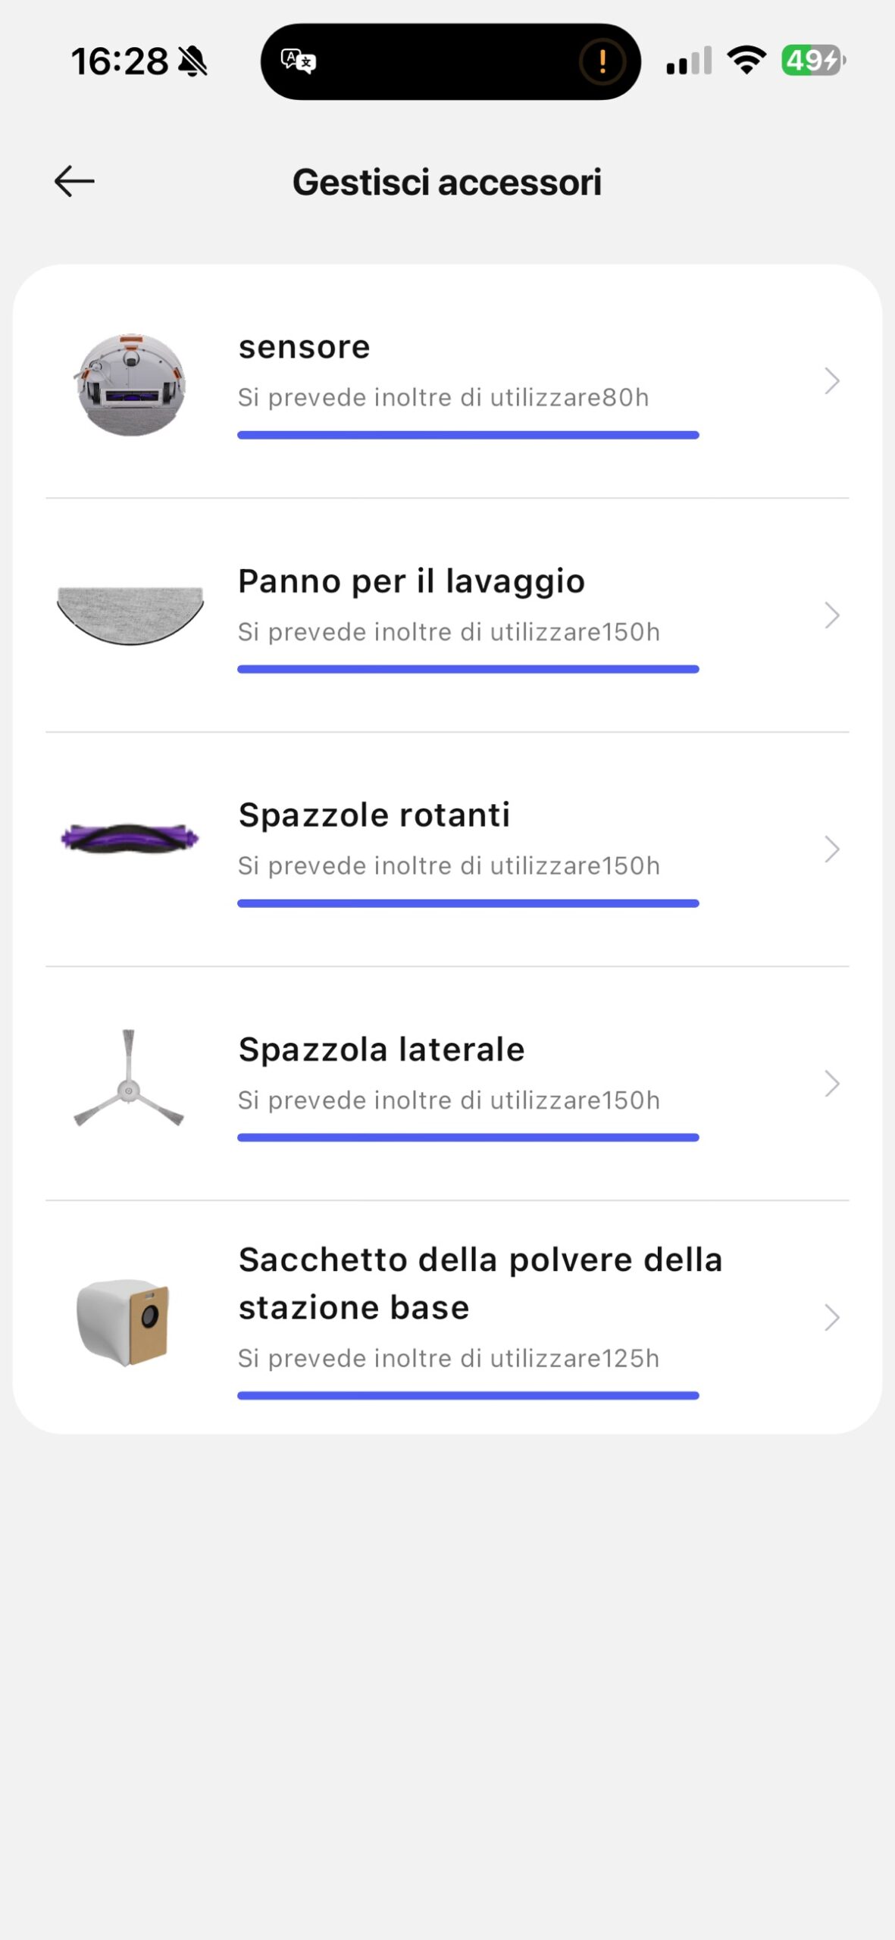Select the sensore accessory label
Screen dimensions: 895x1940
click(304, 347)
